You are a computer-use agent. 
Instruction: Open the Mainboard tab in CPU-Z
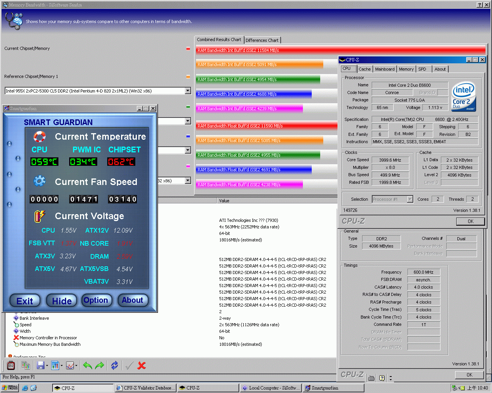385,69
